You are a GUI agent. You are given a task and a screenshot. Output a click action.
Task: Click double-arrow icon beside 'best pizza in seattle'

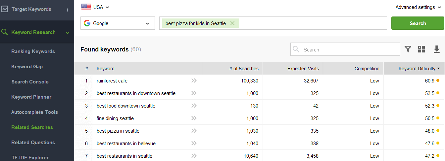click(194, 131)
